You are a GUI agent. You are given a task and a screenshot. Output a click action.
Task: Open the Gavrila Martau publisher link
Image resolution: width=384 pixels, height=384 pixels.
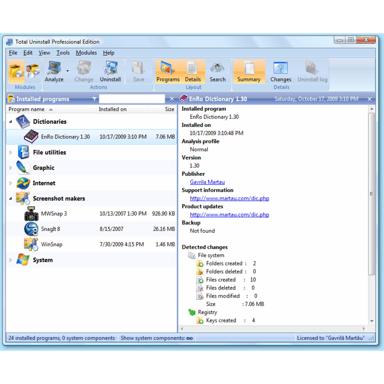207,182
